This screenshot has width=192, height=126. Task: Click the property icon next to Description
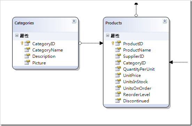(x=27, y=56)
